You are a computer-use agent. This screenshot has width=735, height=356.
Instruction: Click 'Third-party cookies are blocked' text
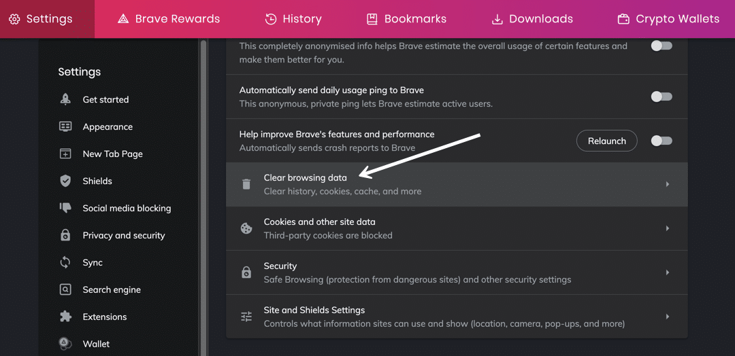(x=328, y=235)
